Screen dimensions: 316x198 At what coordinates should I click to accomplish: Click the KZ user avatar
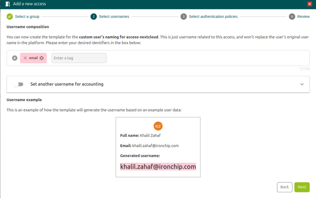coord(158,126)
